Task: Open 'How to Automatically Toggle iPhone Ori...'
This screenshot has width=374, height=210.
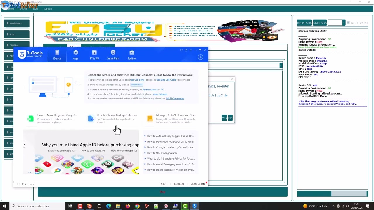Action: [170, 136]
